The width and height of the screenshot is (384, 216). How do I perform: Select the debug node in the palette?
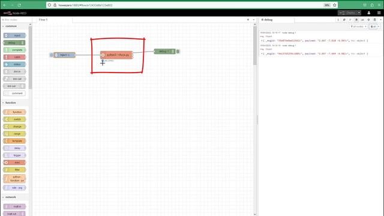pos(14,43)
